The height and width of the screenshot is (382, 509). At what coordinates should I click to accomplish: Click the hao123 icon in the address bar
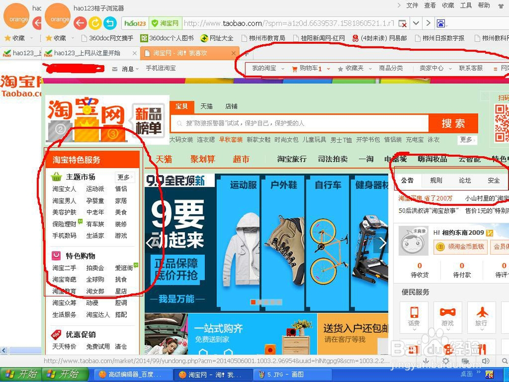(x=134, y=23)
